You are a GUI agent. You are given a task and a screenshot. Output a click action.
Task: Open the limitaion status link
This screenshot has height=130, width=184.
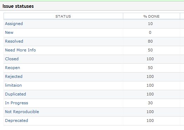(13, 85)
